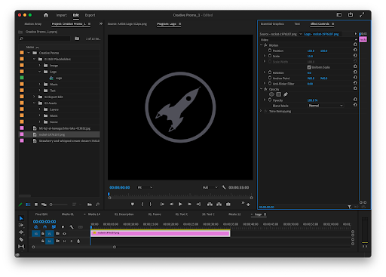
Task: Go to In point in Program monitor
Action: (x=162, y=205)
